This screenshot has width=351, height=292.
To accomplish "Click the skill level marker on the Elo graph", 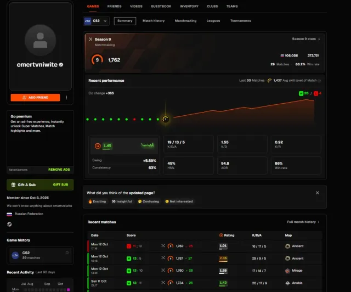I will click(166, 119).
